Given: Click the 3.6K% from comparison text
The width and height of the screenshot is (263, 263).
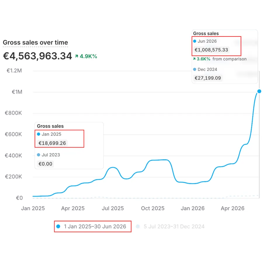Looking at the screenshot, I should click(220, 59).
